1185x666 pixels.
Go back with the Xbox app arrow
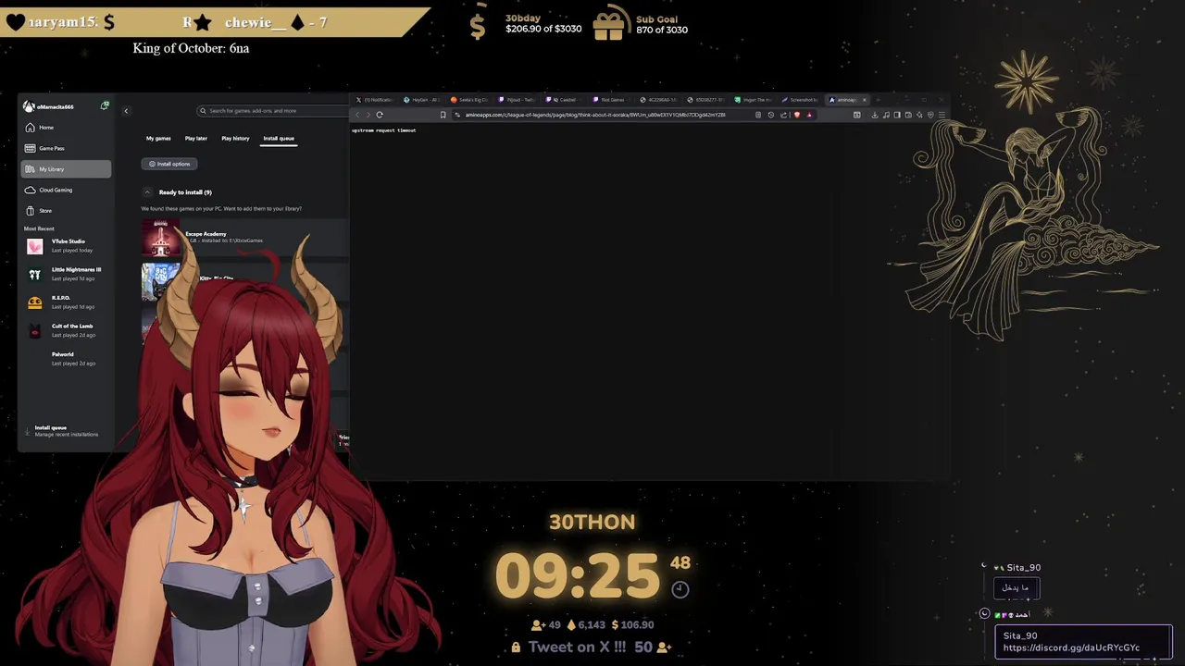126,111
